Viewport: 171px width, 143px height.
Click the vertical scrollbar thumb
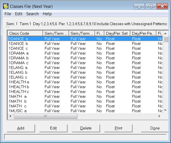coord(166,39)
